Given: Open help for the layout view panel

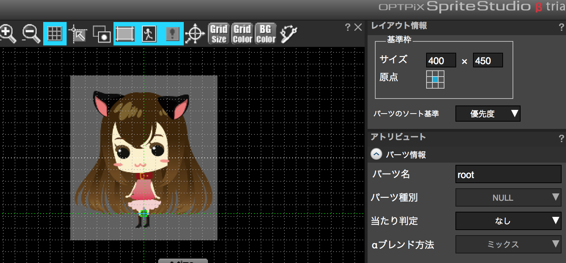Looking at the screenshot, I should (347, 27).
